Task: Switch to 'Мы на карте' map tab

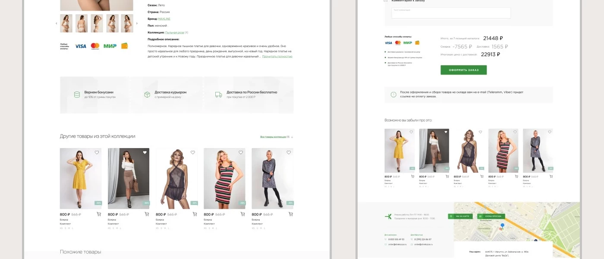Action: pos(461,216)
